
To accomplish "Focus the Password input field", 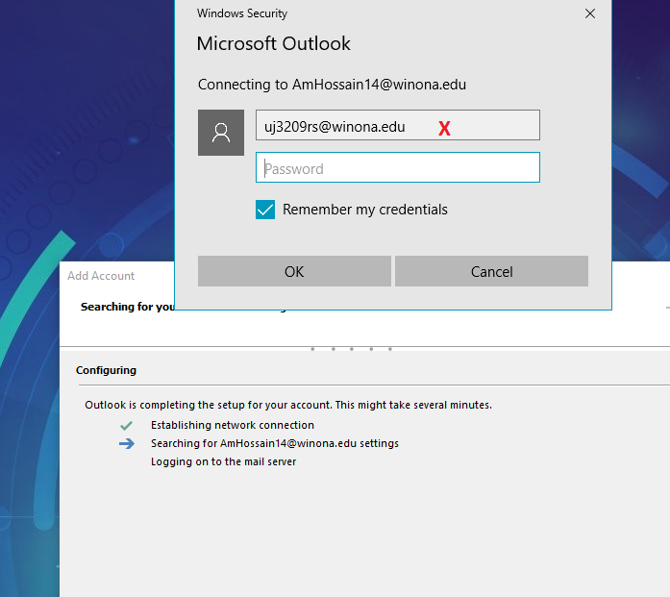I will click(x=397, y=168).
